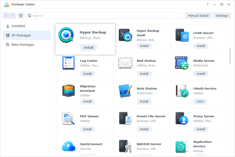This screenshot has height=157, width=235.
Task: Click the LDAP Server icon
Action: point(182,35)
